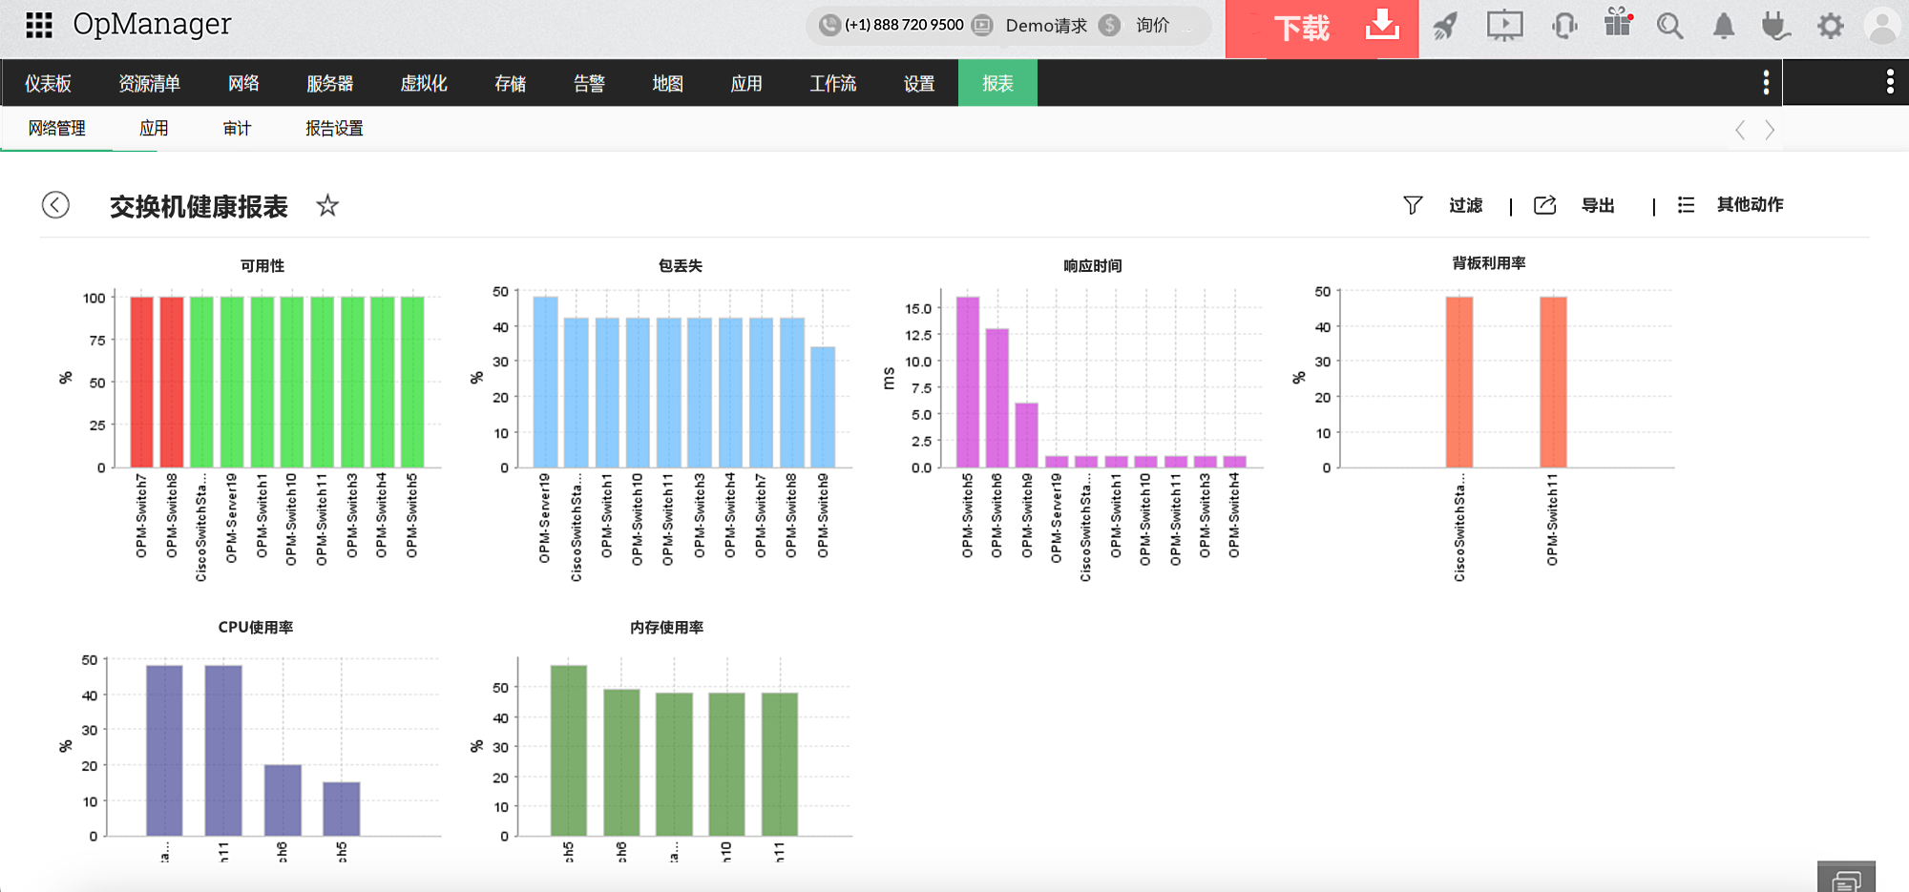The image size is (1909, 892).
Task: Switch to the 应用 sub-tab
Action: (154, 128)
